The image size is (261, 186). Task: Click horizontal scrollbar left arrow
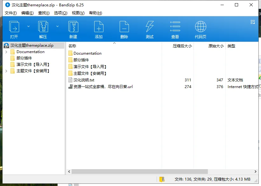tap(69, 172)
